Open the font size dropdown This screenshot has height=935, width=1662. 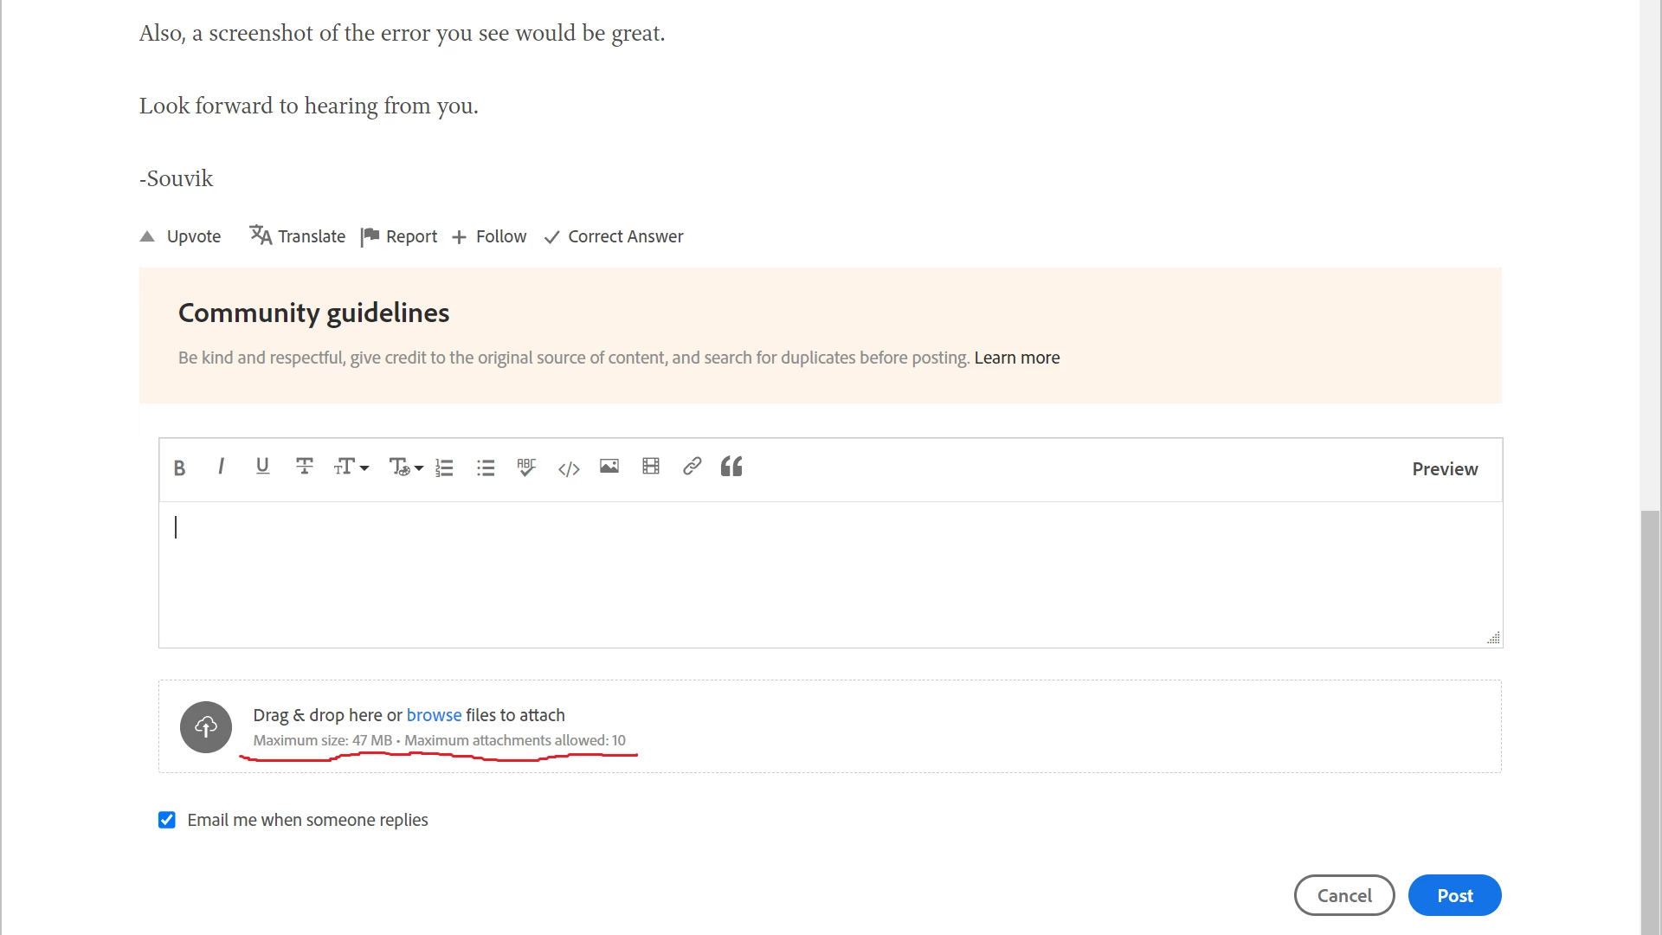(351, 467)
